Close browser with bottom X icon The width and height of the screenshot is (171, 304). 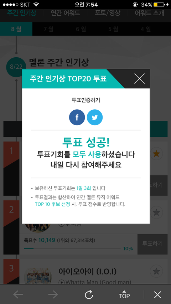click(x=157, y=294)
